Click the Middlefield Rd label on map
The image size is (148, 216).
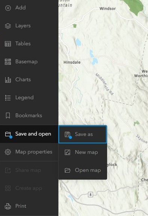click(x=105, y=84)
